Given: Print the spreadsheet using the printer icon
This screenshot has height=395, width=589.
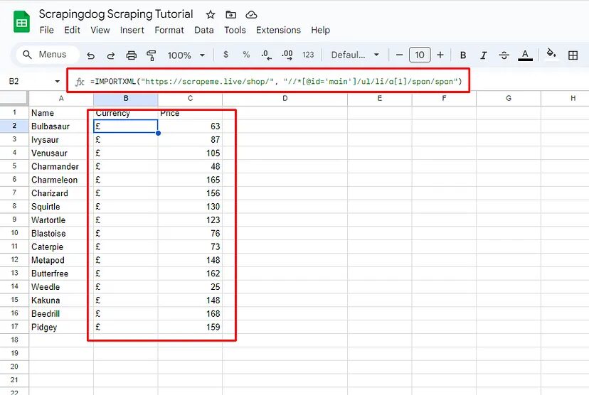Looking at the screenshot, I should click(131, 55).
